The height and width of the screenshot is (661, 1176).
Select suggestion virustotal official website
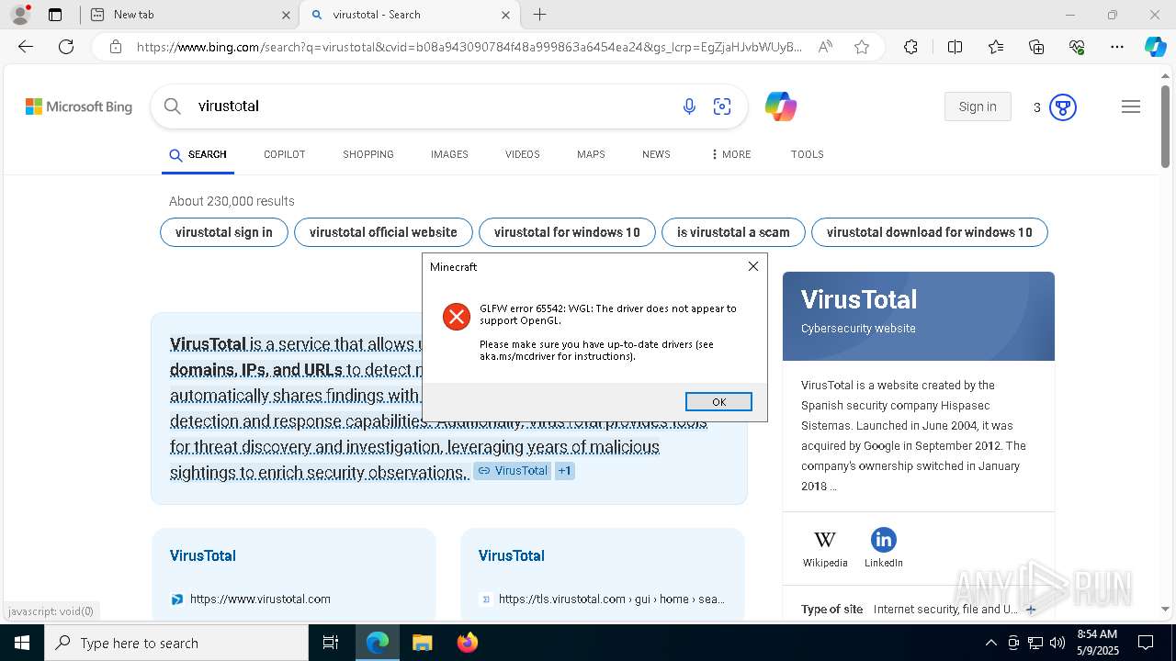[383, 232]
